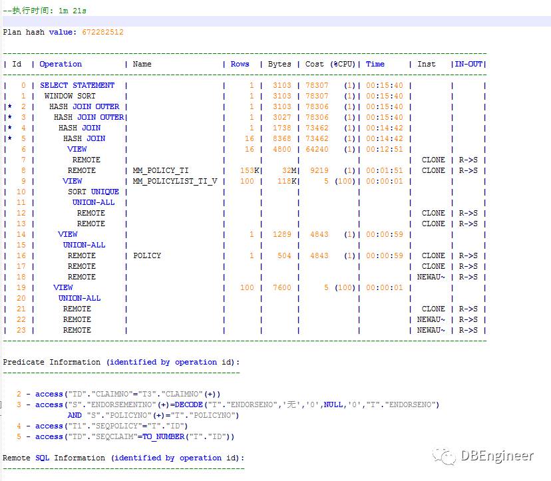Viewport: 551px width, 481px height.
Task: Click the rows value '153K'
Action: coord(249,170)
